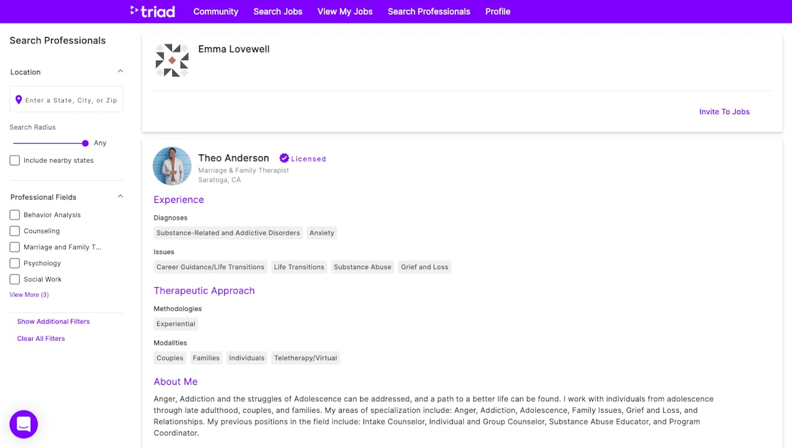Click the Saratoga, CA location text

click(x=220, y=180)
